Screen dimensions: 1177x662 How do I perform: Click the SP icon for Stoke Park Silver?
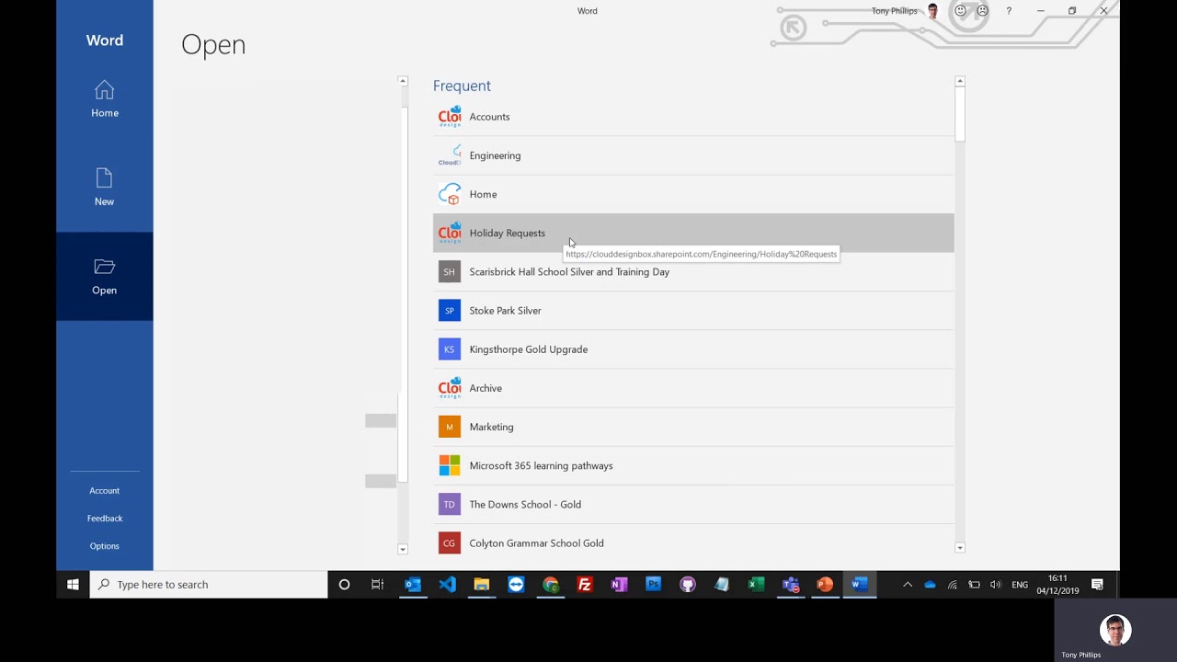(449, 311)
